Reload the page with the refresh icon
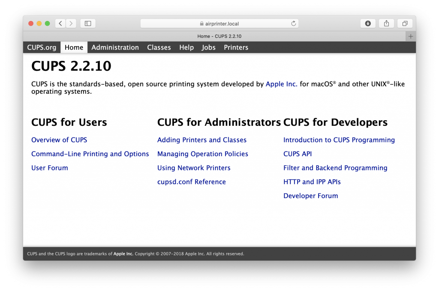Screen dimensions: 439x291 tap(293, 24)
